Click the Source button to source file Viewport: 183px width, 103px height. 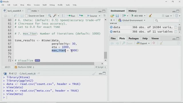coord(92,16)
